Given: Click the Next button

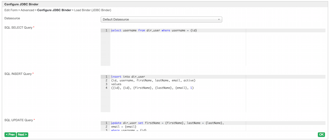Looking at the screenshot, I should [22, 135].
